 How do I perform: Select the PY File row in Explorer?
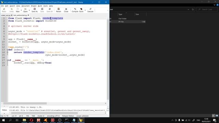point(127,22)
